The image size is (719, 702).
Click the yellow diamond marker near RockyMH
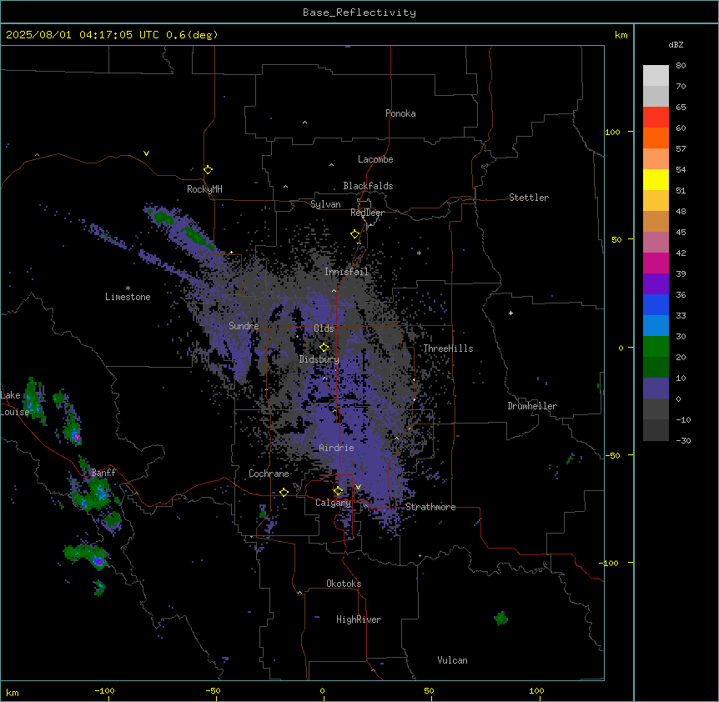209,169
